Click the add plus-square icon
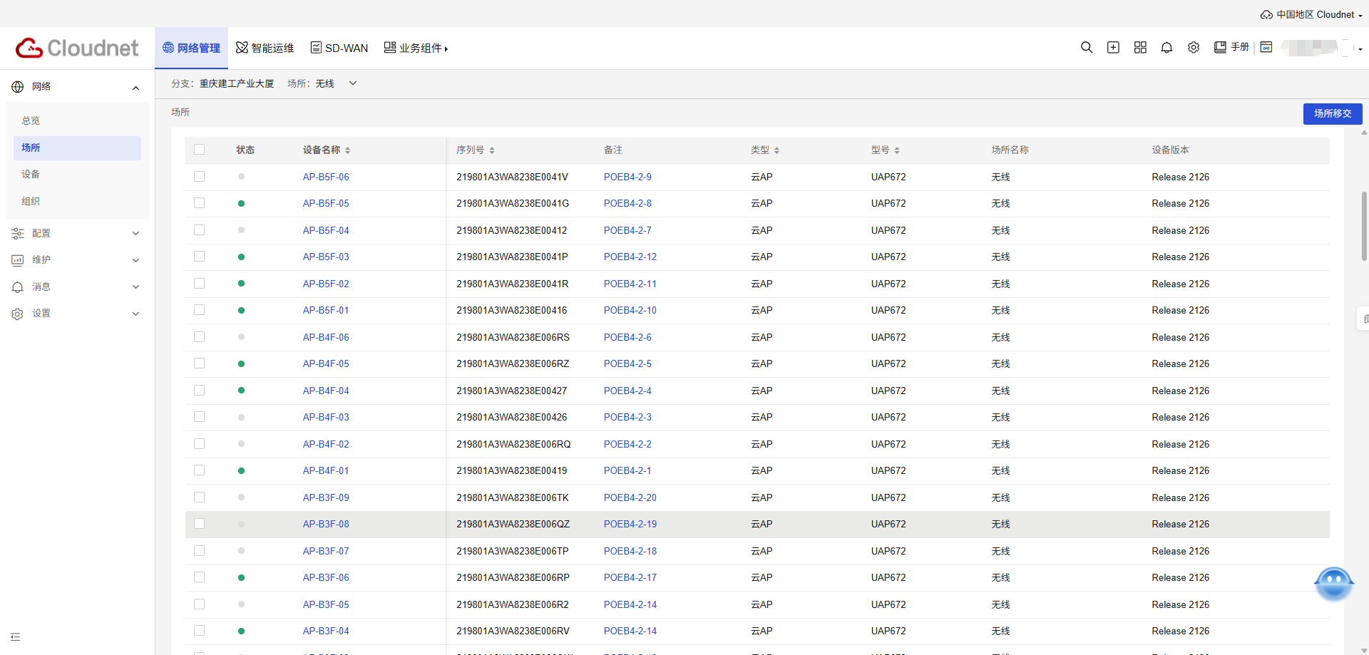1369x655 pixels. 1113,47
